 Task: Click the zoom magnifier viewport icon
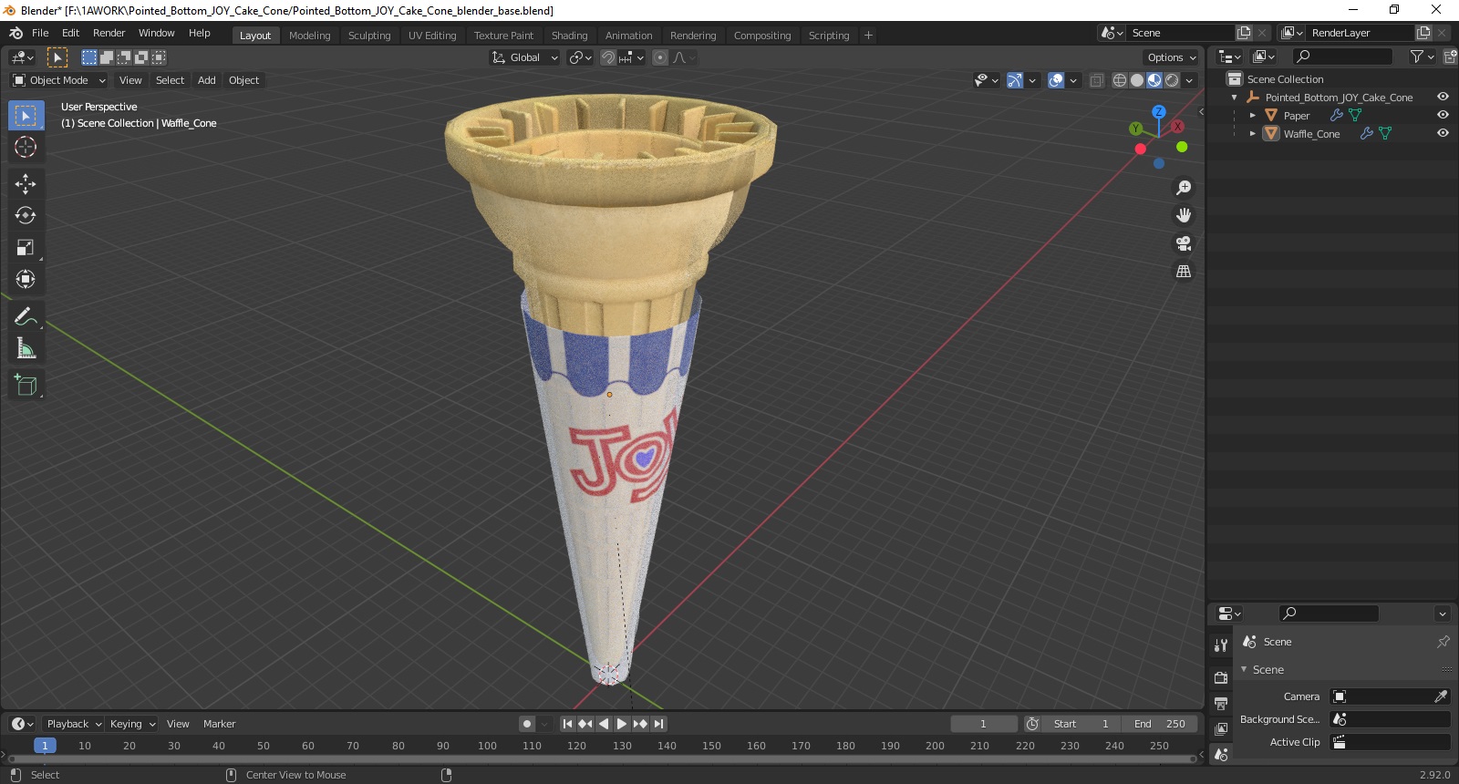click(x=1184, y=188)
